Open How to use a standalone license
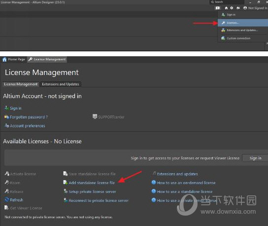268x226 pixels. coord(185,191)
